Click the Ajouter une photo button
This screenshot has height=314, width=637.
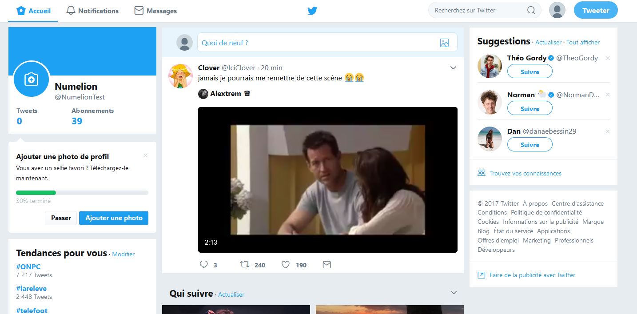point(114,218)
